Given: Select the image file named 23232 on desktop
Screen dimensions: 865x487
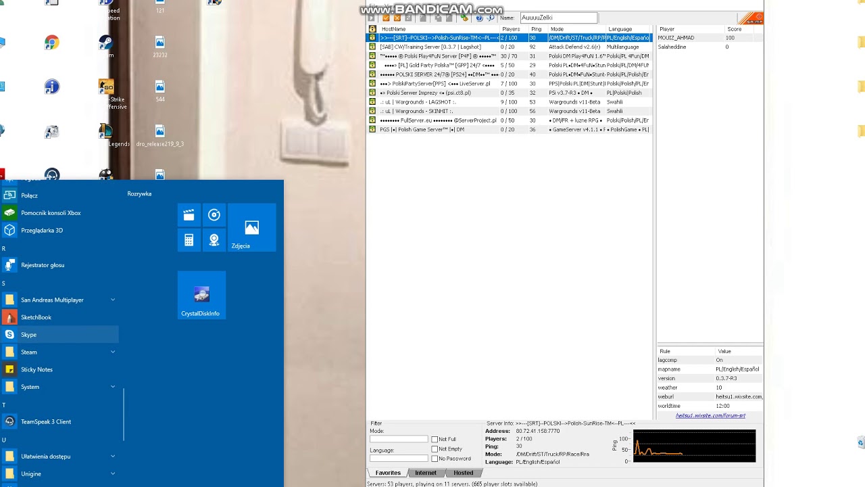Looking at the screenshot, I should (x=160, y=47).
